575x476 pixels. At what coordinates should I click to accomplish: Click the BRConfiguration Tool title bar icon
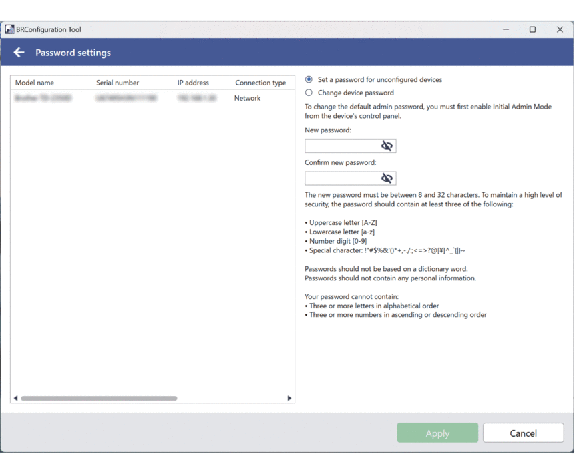(x=9, y=29)
